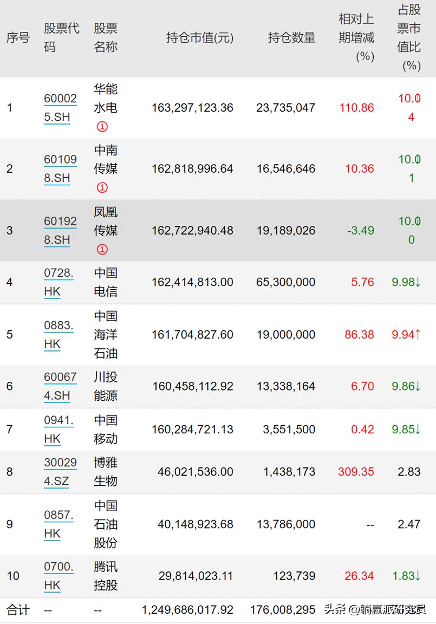Click the 0728.HK code link
Viewport: 436px width, 624px height.
58,282
